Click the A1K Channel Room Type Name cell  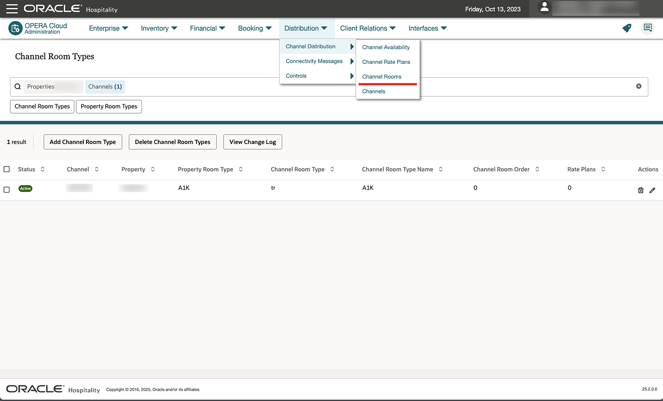coord(368,188)
